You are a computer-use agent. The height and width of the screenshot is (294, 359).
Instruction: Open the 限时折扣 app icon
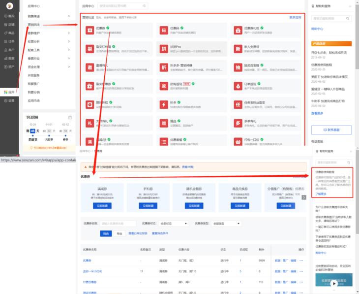pos(90,104)
